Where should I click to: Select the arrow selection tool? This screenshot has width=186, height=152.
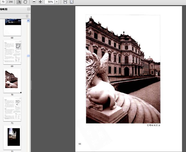tap(19, 2)
